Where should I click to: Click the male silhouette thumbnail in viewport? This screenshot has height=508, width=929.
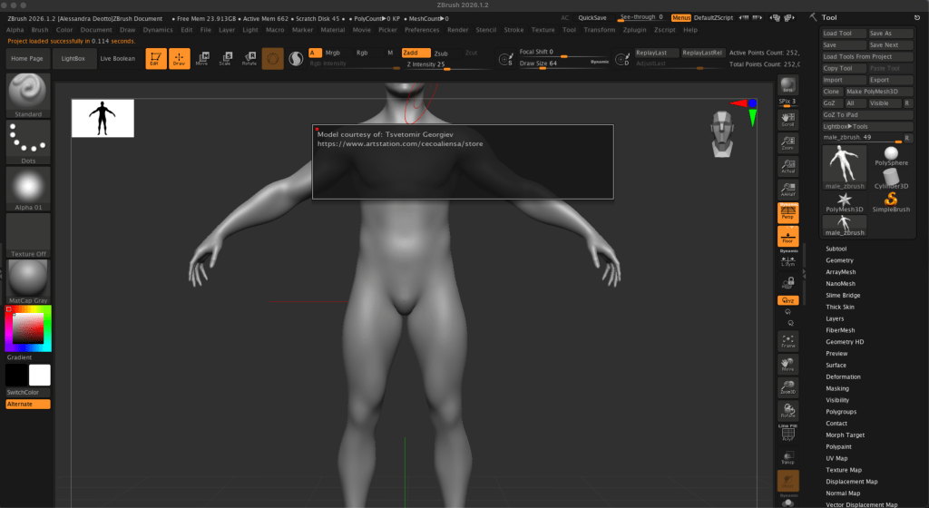[103, 118]
